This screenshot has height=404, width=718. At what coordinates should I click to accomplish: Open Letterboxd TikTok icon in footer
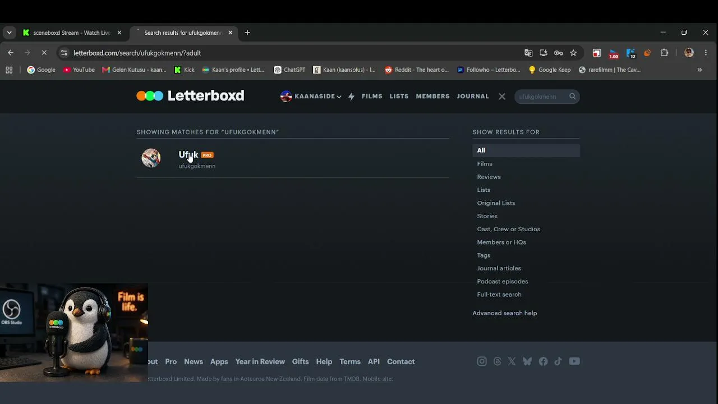click(558, 361)
